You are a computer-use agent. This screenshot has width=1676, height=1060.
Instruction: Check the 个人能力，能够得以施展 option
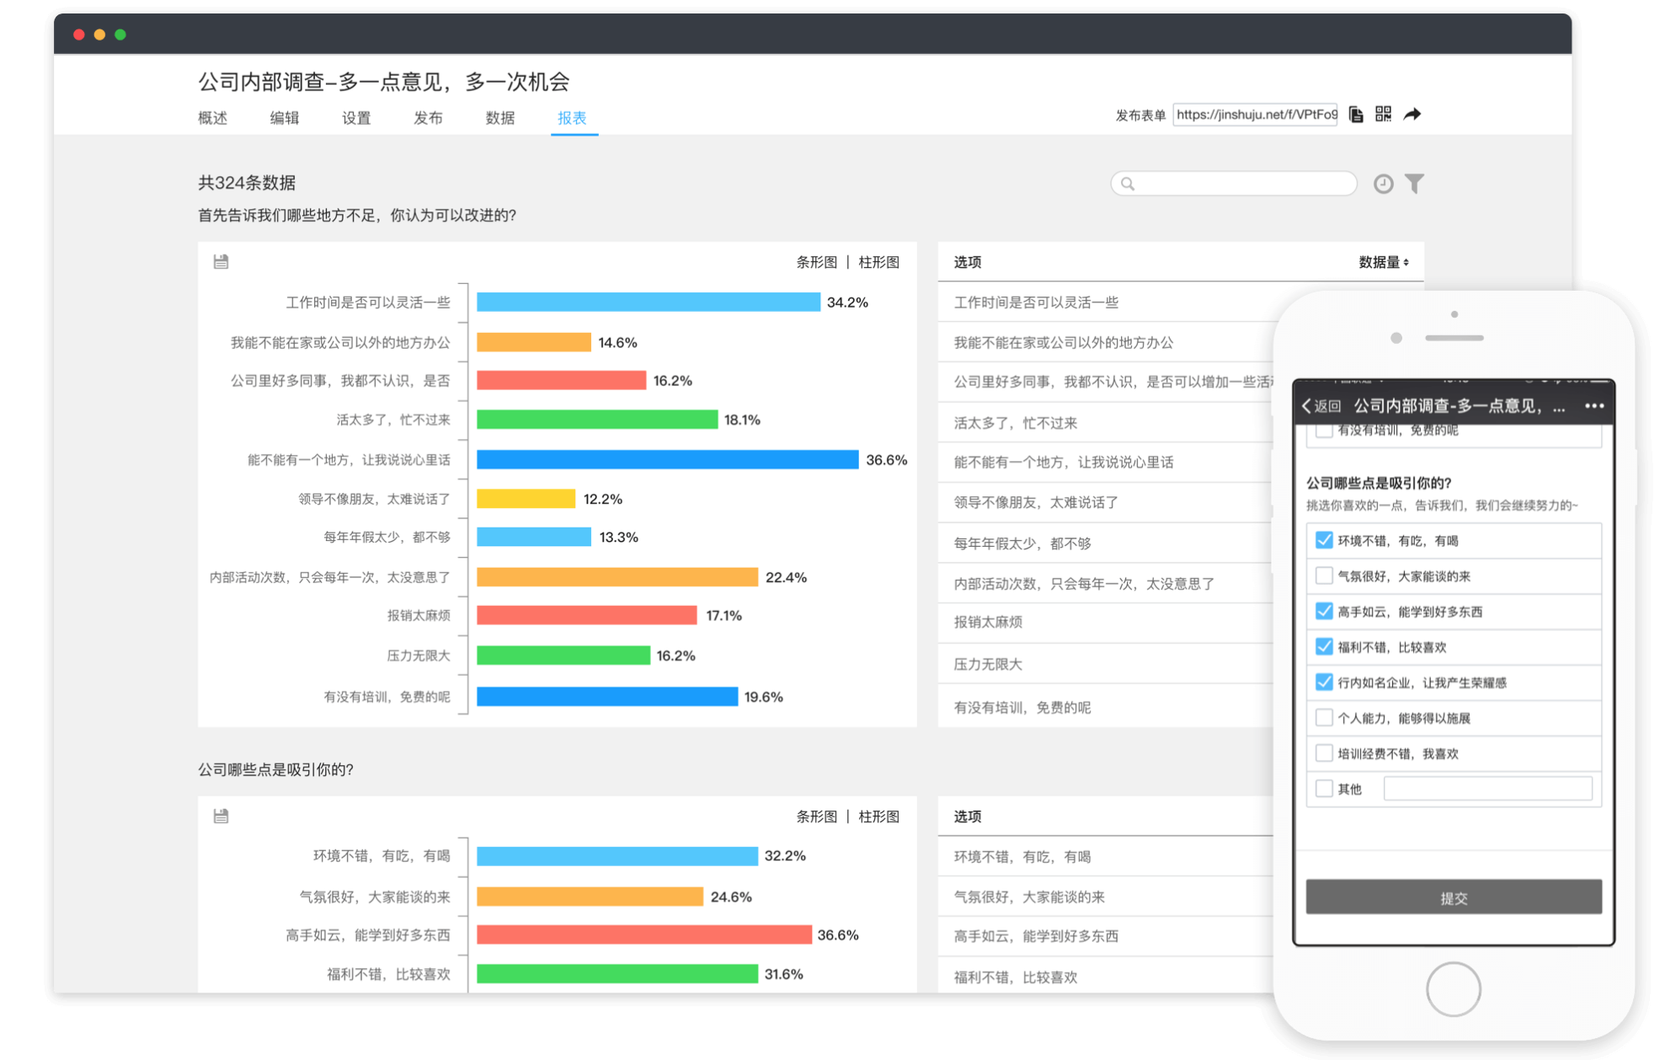click(x=1323, y=718)
